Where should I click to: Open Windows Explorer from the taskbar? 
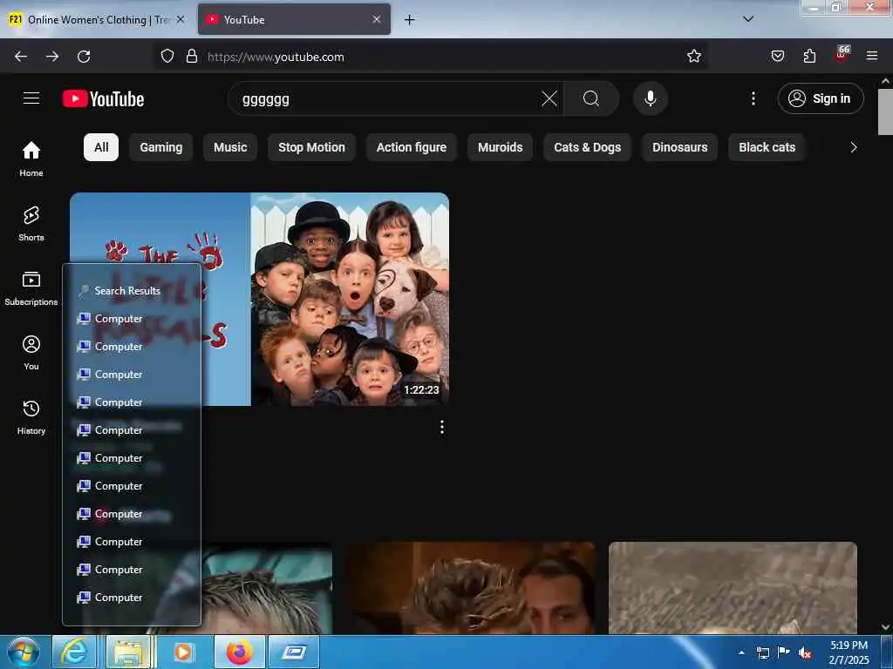129,652
